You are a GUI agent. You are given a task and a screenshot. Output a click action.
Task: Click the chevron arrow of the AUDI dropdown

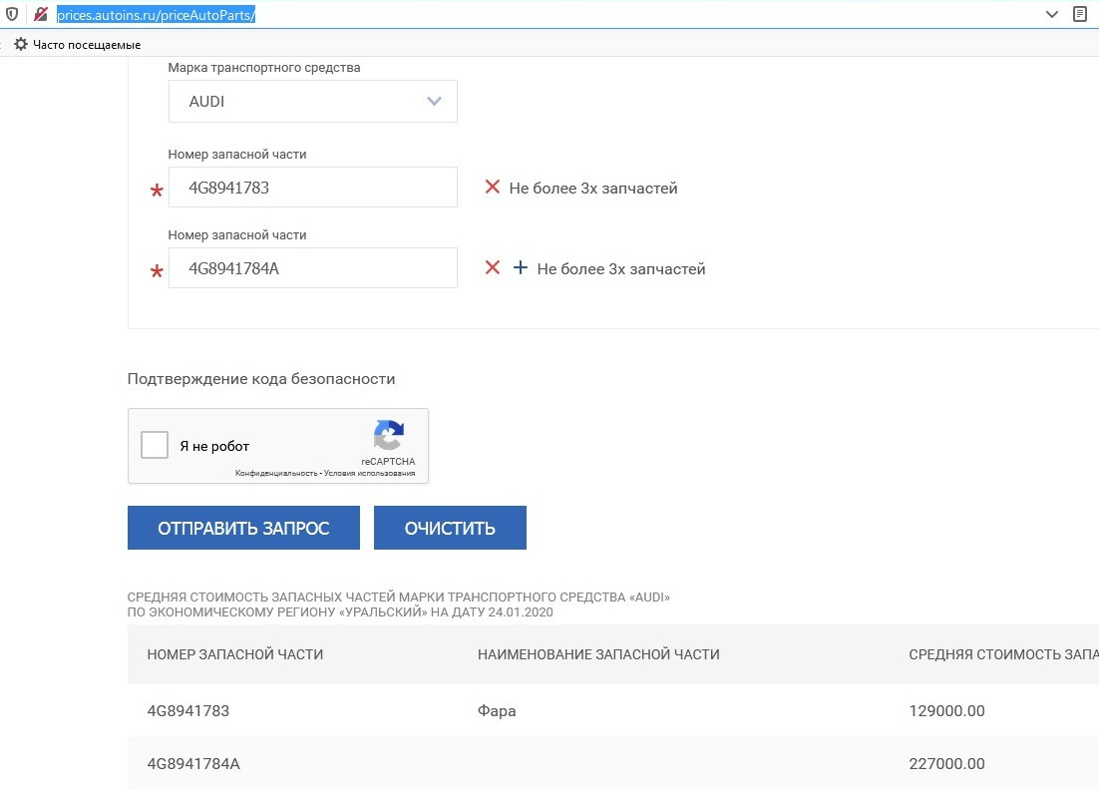[435, 101]
